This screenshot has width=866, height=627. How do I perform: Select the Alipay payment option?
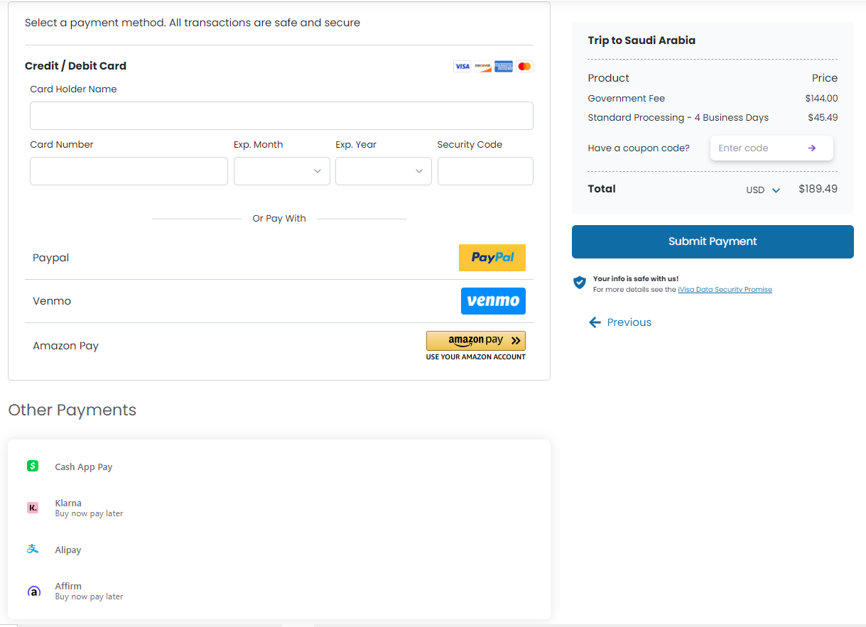tap(68, 550)
